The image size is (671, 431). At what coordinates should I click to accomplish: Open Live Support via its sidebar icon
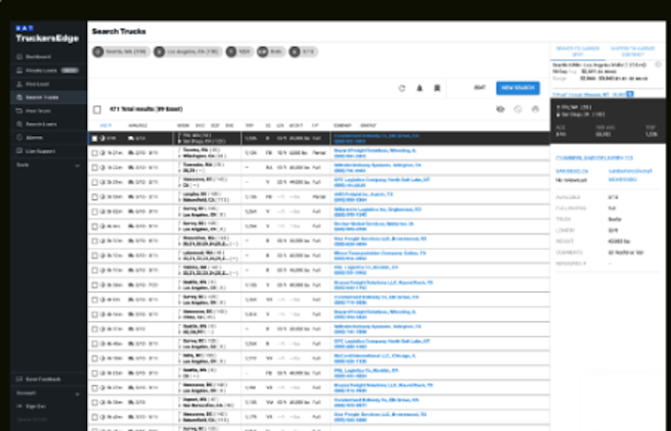(x=19, y=151)
